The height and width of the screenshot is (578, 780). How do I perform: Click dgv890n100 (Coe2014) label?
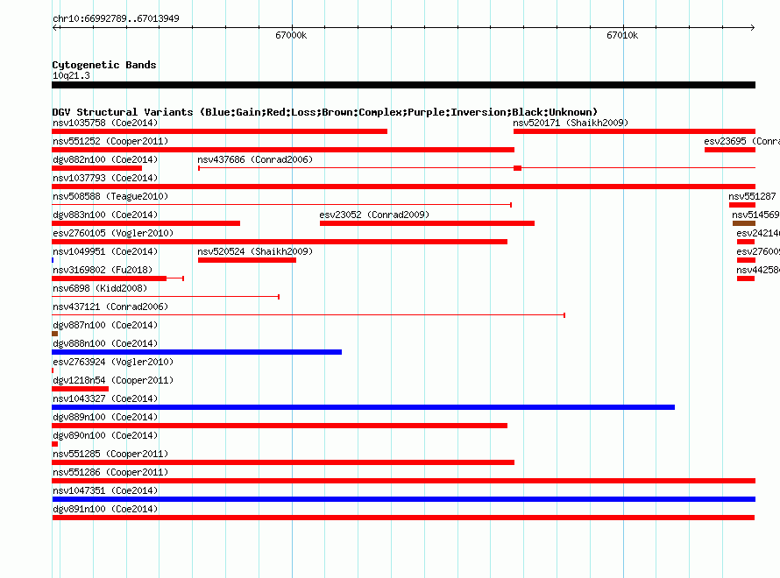tap(105, 435)
